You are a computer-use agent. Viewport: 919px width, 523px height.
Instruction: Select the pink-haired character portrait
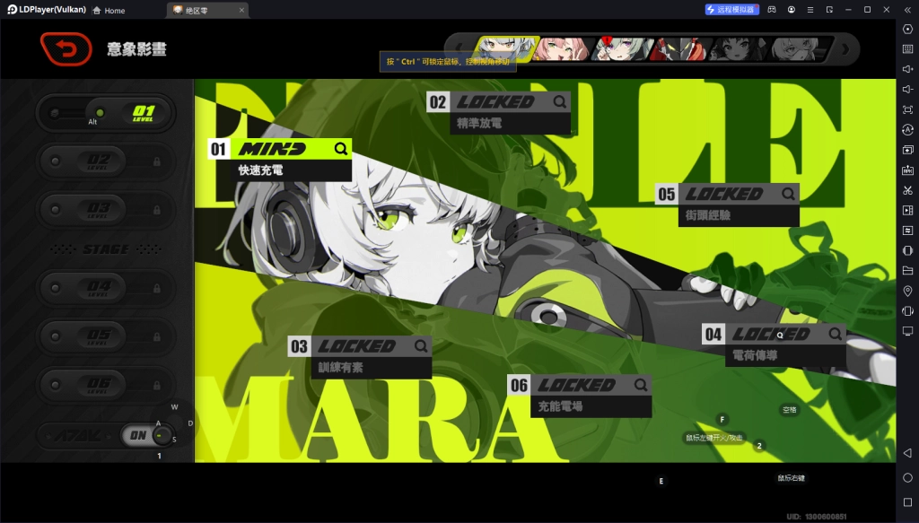[563, 48]
